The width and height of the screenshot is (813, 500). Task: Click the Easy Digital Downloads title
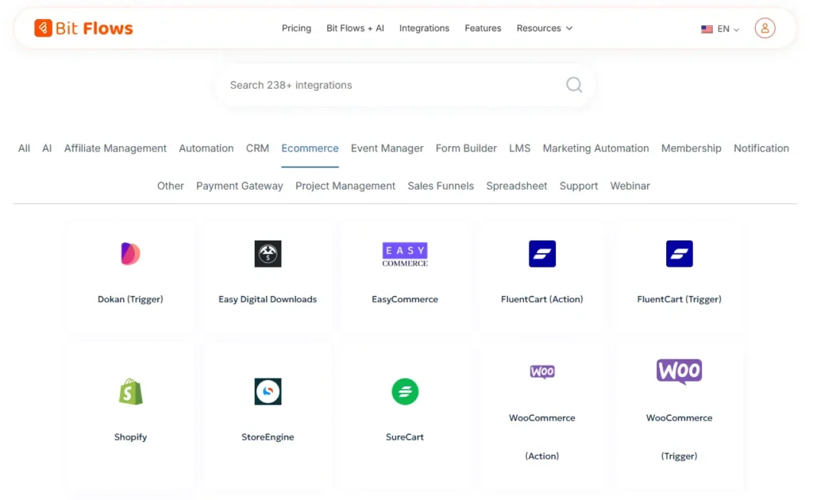pyautogui.click(x=268, y=299)
